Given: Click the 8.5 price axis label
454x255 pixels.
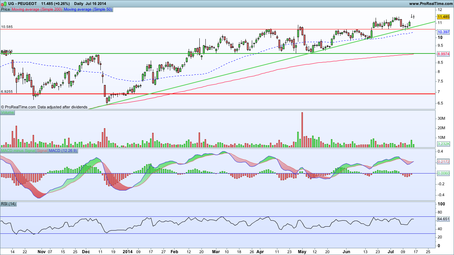Looking at the screenshot, I should click(x=441, y=63).
